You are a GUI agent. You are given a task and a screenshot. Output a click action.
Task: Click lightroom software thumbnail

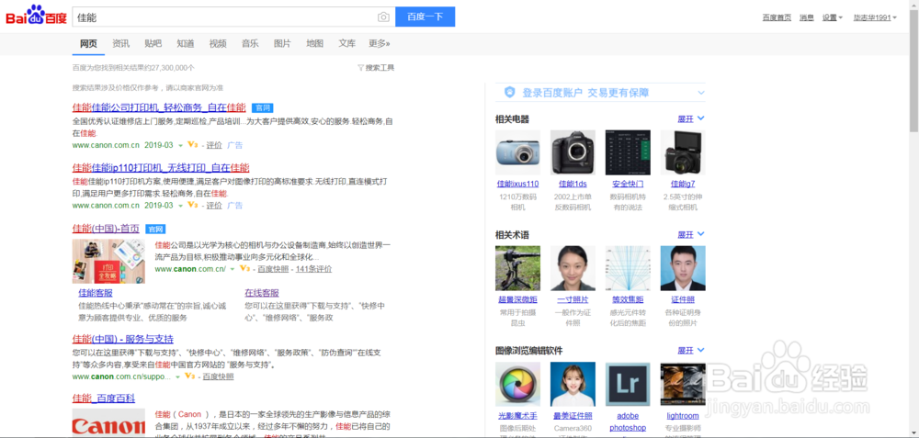(x=683, y=384)
